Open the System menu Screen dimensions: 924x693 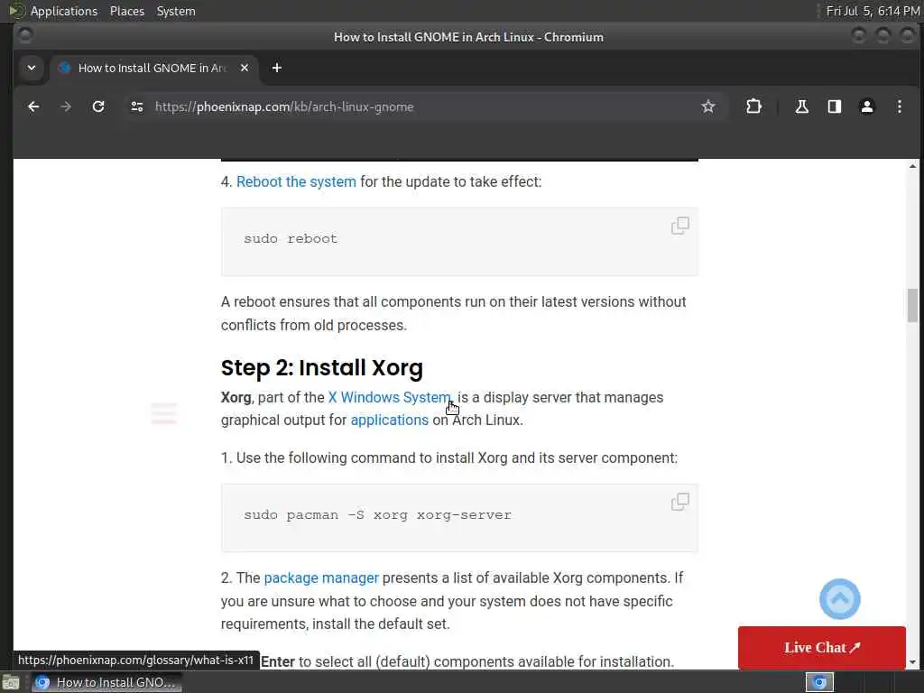pyautogui.click(x=176, y=11)
